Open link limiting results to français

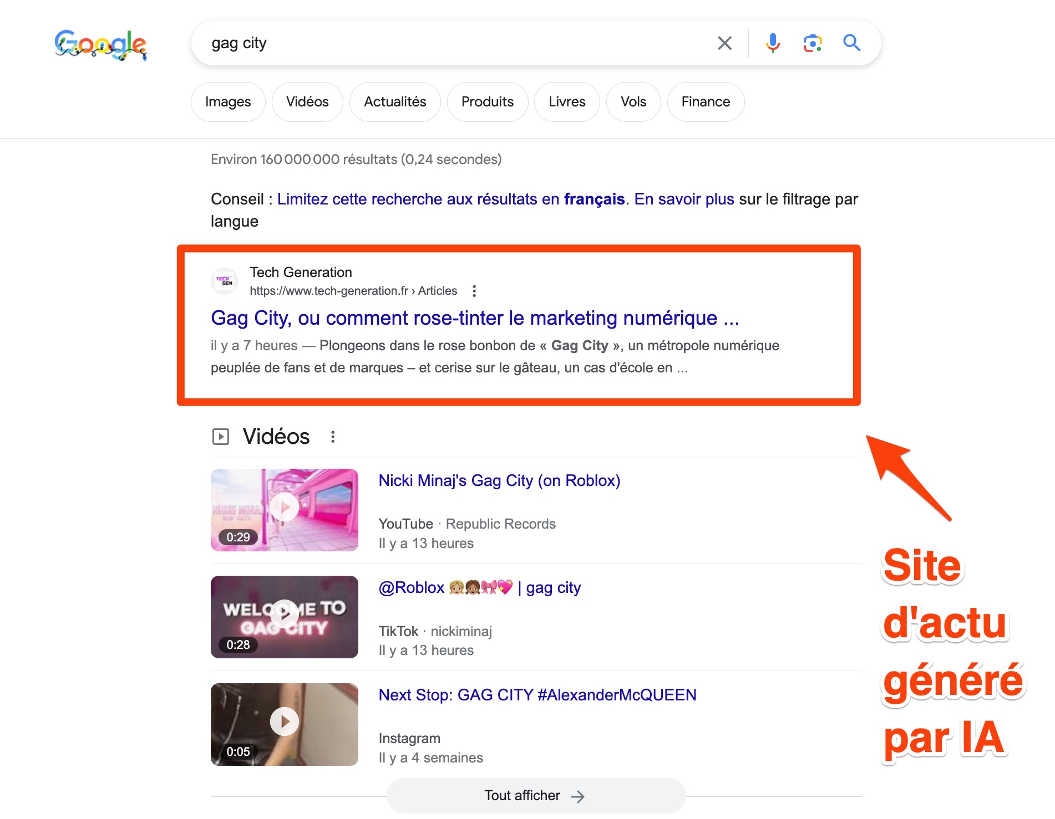451,199
